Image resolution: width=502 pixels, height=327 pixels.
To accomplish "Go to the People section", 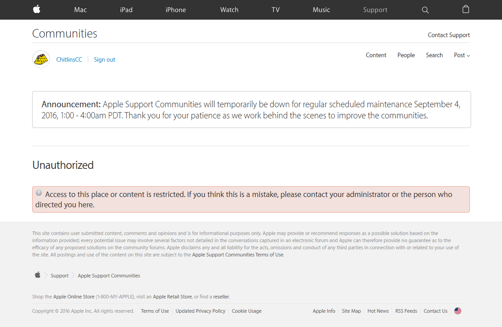I will [406, 55].
